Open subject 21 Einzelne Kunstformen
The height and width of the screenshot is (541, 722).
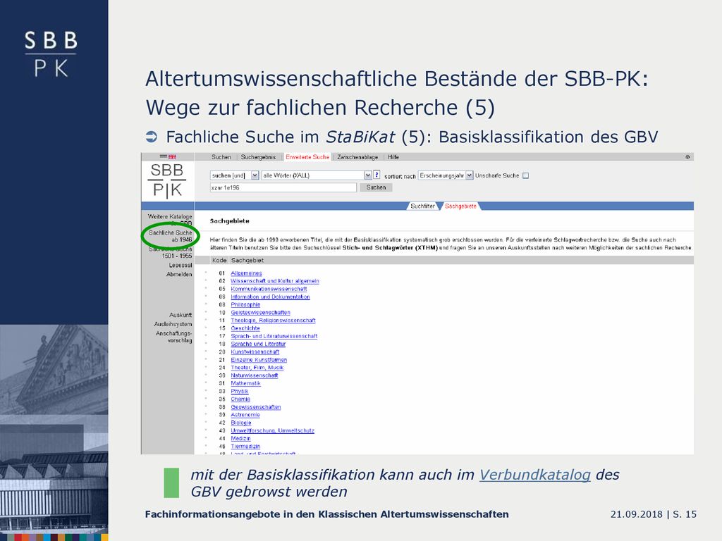click(259, 360)
